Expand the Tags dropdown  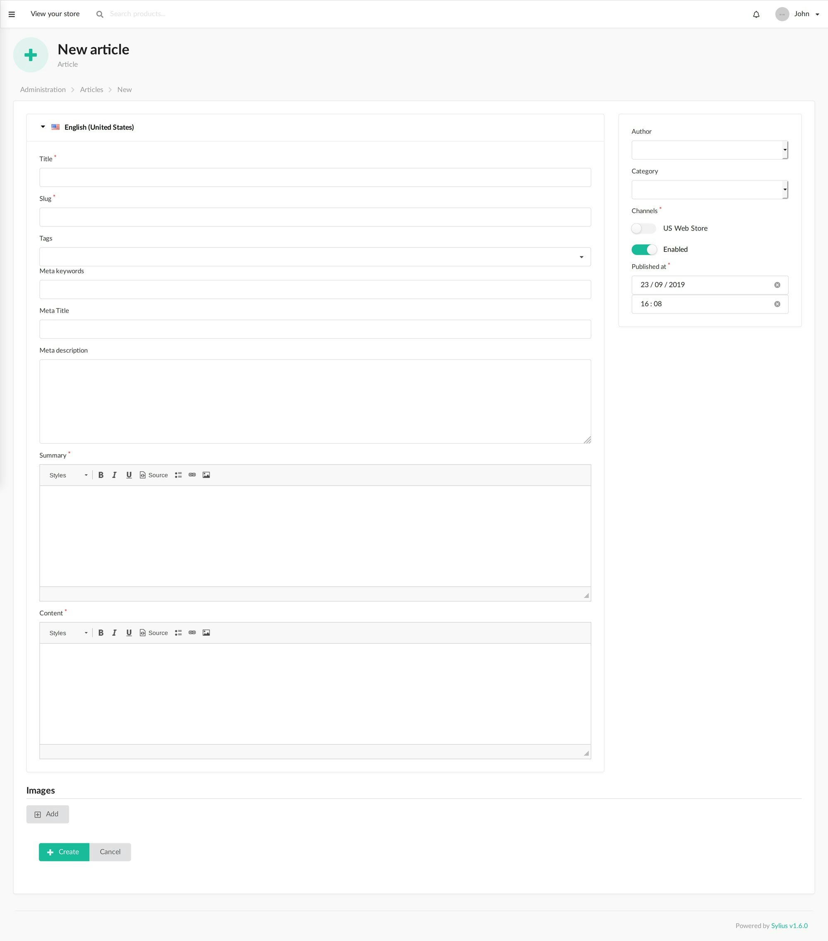(x=581, y=256)
